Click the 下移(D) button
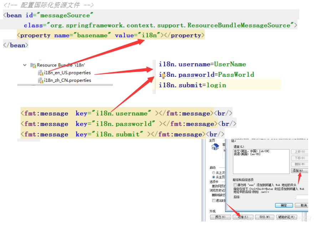315x225 pixels. pos(300,158)
